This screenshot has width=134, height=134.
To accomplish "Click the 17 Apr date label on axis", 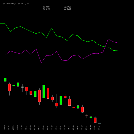I will tap(69, 128).
